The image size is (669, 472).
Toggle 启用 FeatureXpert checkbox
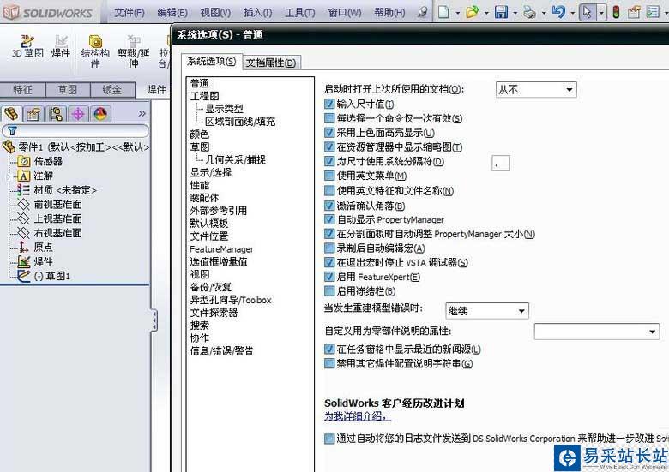(329, 277)
